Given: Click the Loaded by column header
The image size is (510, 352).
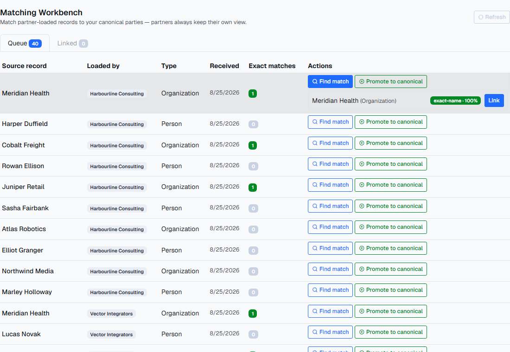Looking at the screenshot, I should point(103,66).
